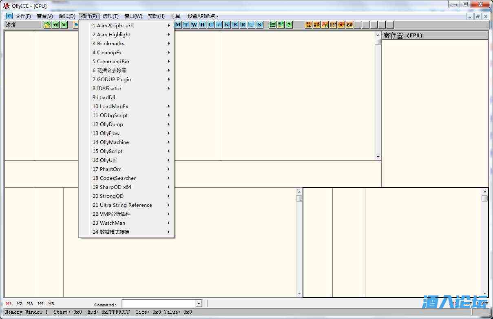
Task: Click the HBP hardware breakpoint icon
Action: [x=333, y=25]
